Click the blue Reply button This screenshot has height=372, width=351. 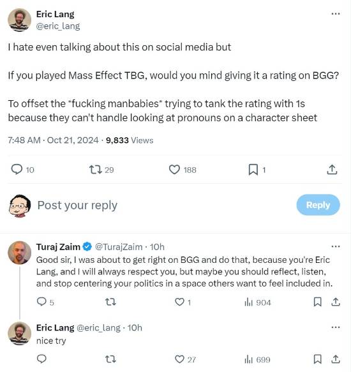click(318, 205)
